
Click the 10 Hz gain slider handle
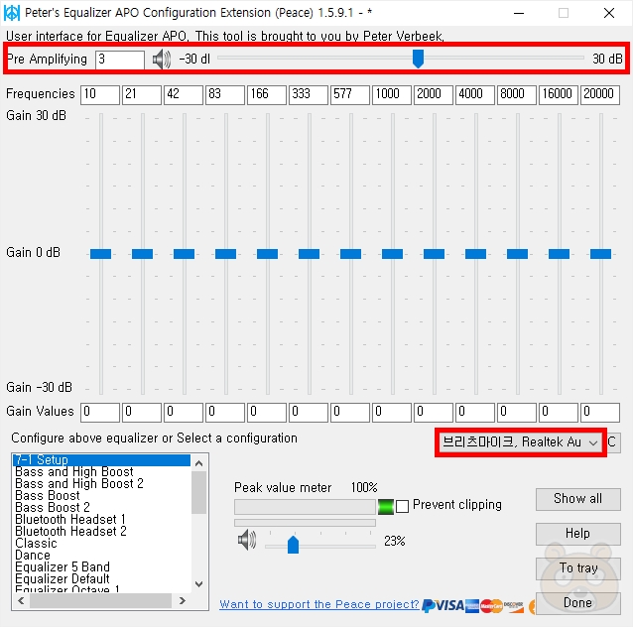[100, 254]
